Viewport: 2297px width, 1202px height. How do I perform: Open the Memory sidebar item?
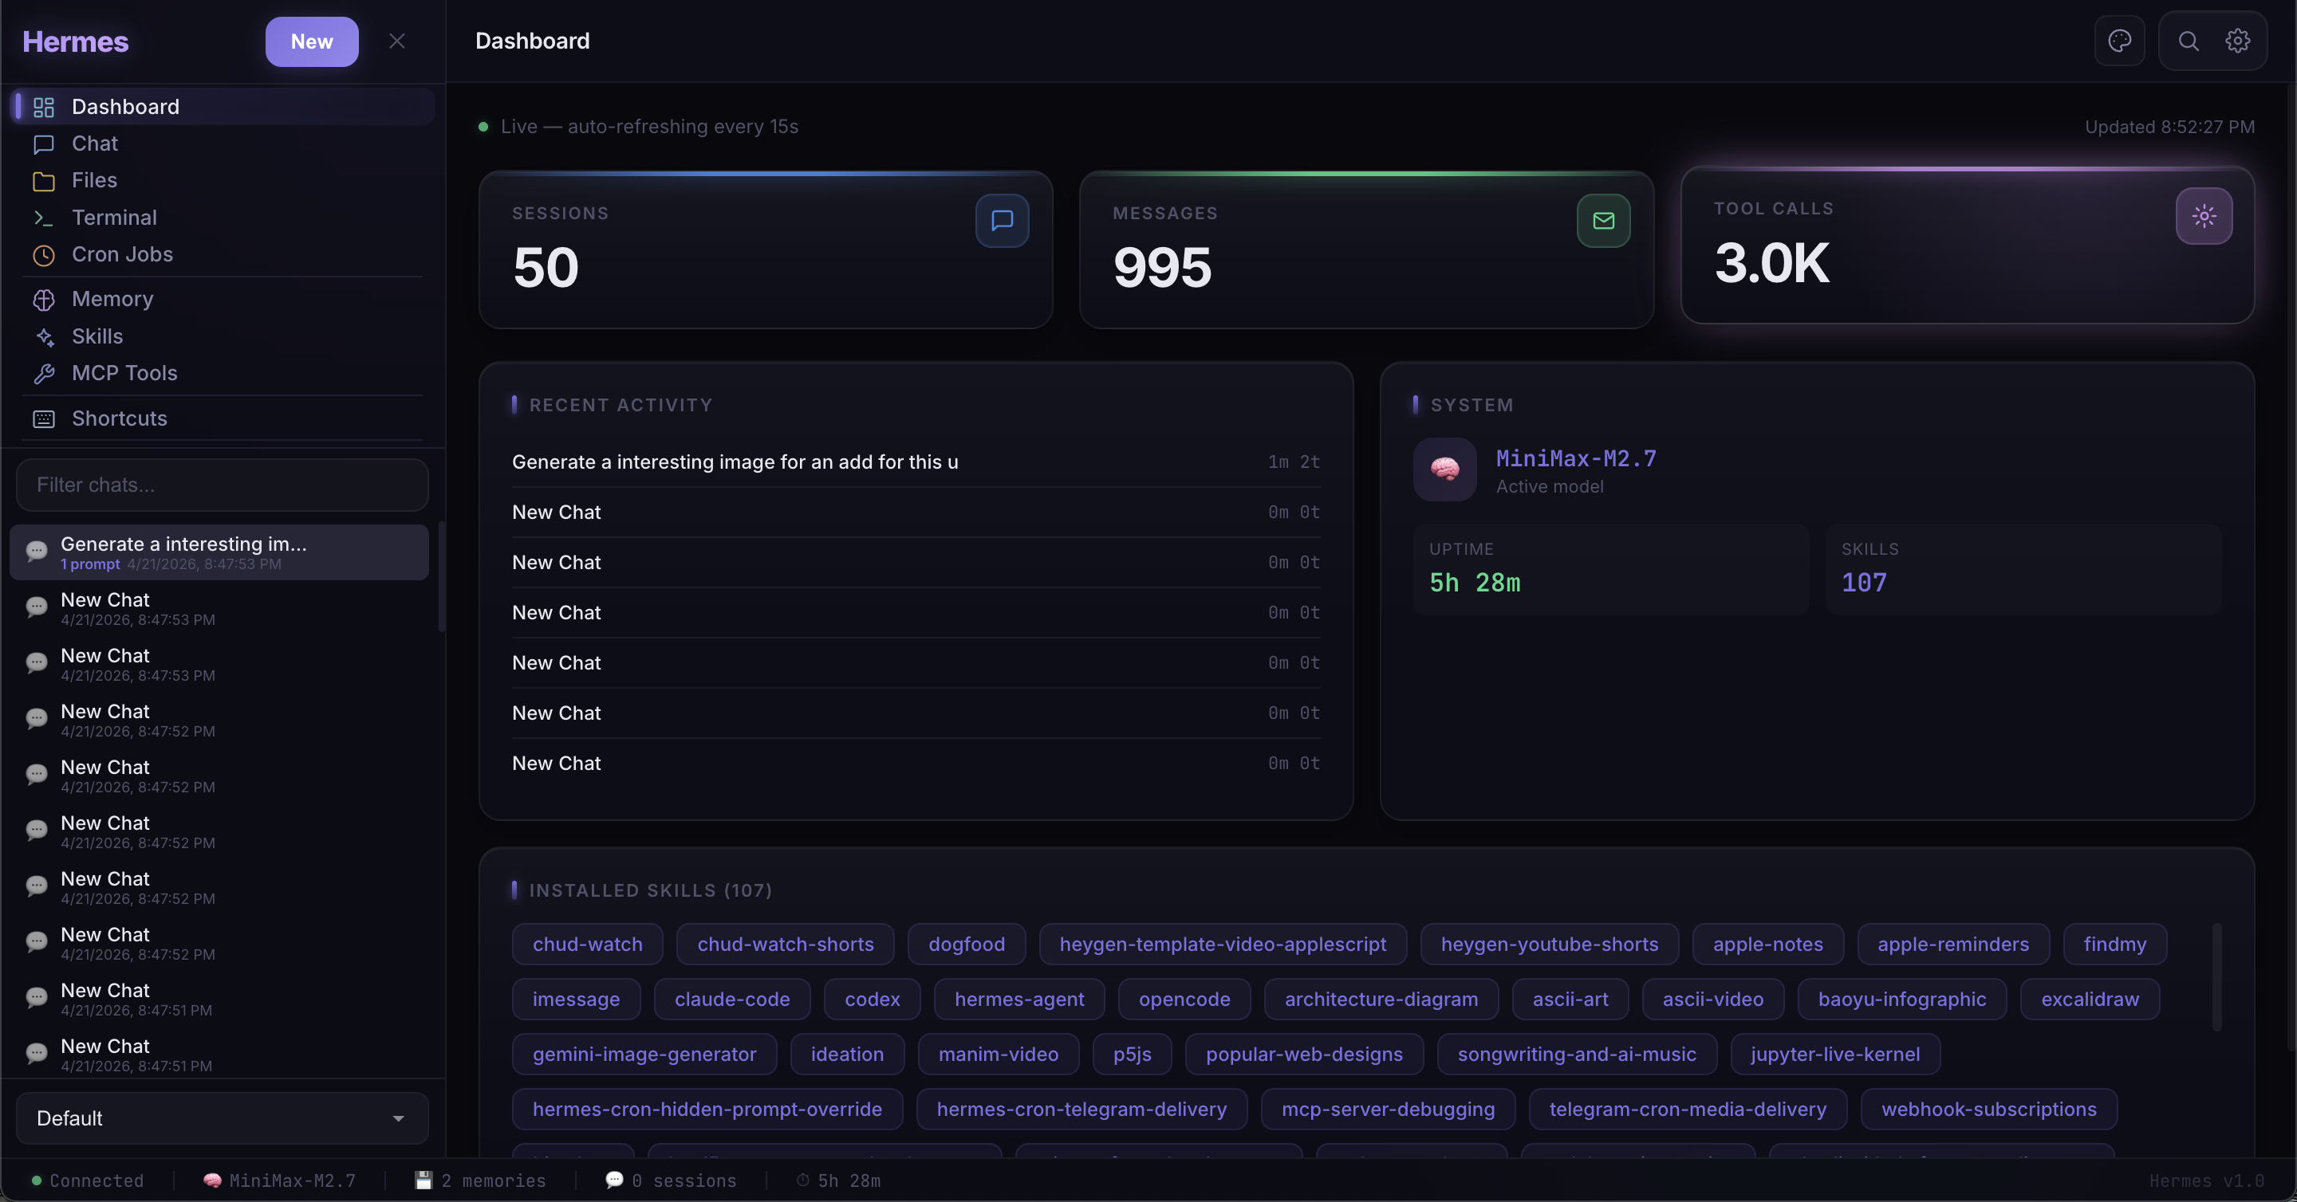click(x=112, y=300)
